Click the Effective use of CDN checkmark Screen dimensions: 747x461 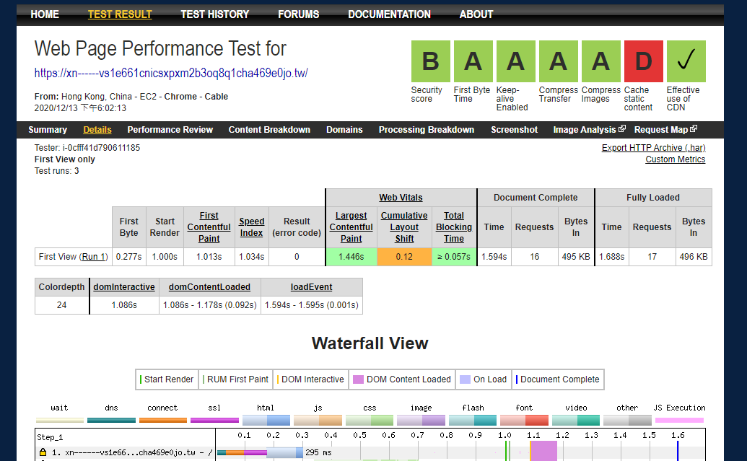pyautogui.click(x=686, y=61)
